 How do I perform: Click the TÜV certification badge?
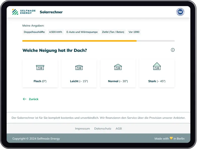(180, 12)
